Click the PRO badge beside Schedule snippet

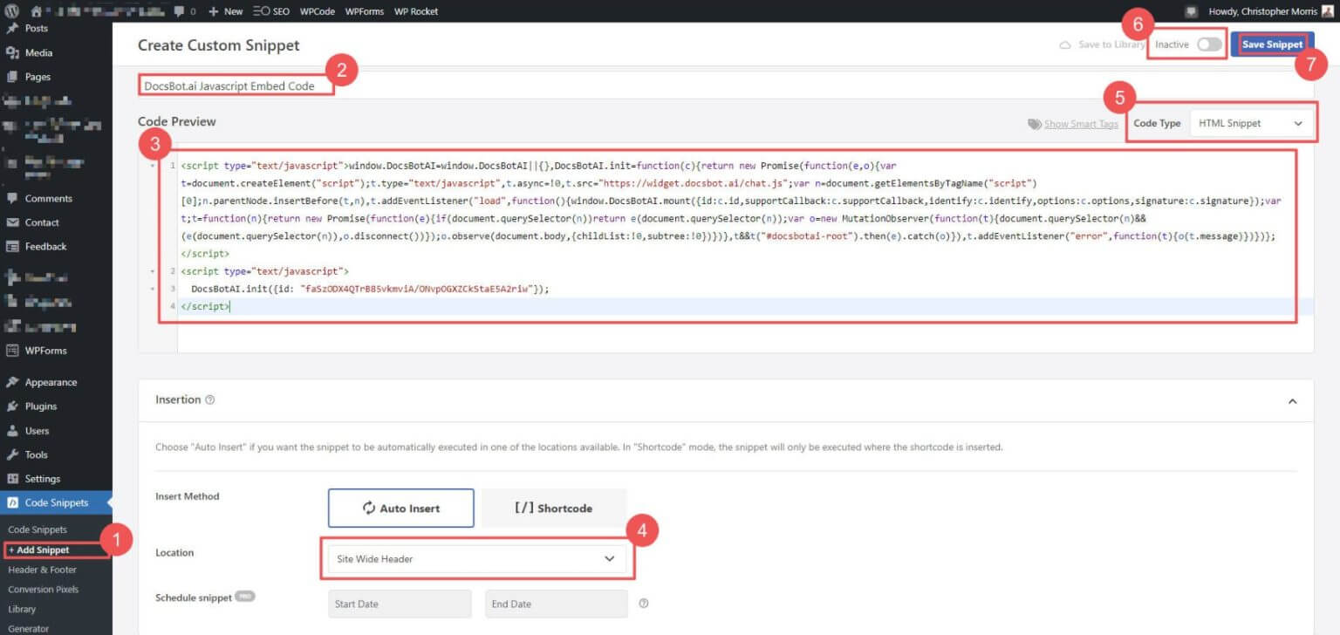click(x=245, y=597)
